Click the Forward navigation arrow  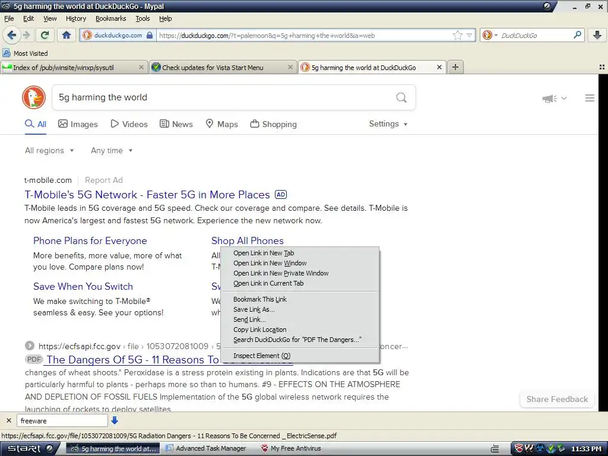pos(26,35)
